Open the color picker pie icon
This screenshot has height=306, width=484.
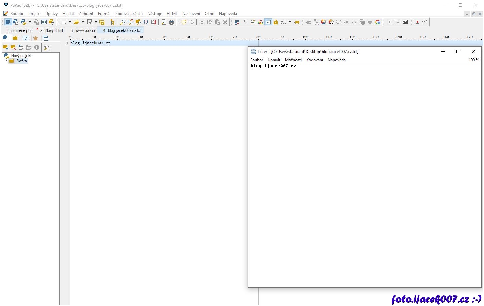click(x=323, y=22)
